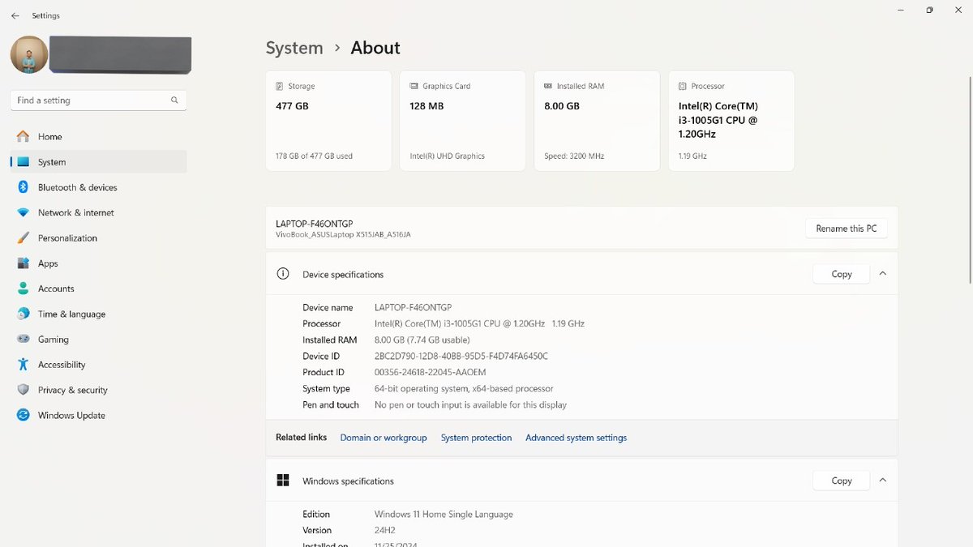Click the Installed RAM chip icon

point(549,86)
